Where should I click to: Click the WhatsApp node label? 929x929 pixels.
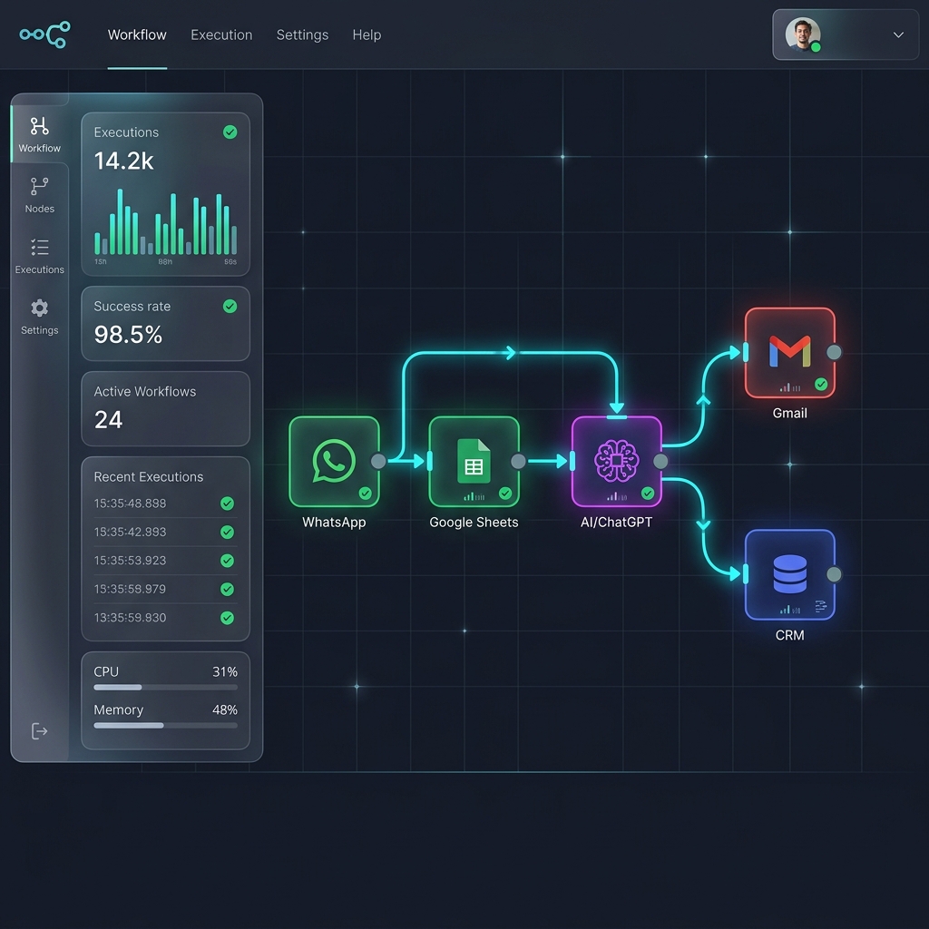(x=334, y=523)
